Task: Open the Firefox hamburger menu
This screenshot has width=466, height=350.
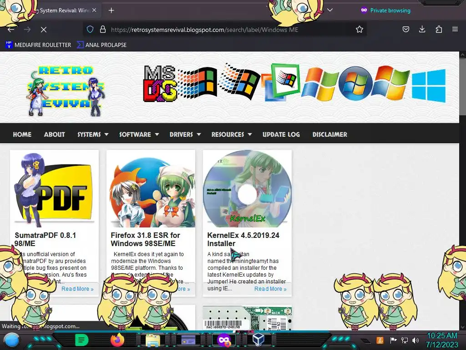Action: tap(455, 29)
